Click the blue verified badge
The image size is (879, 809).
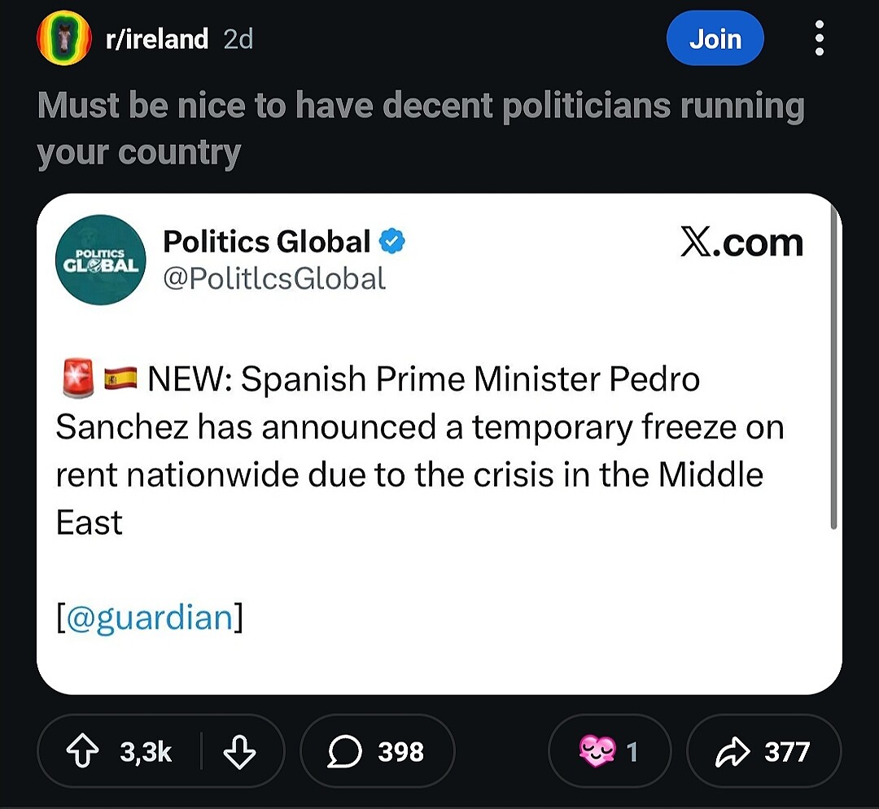[393, 242]
